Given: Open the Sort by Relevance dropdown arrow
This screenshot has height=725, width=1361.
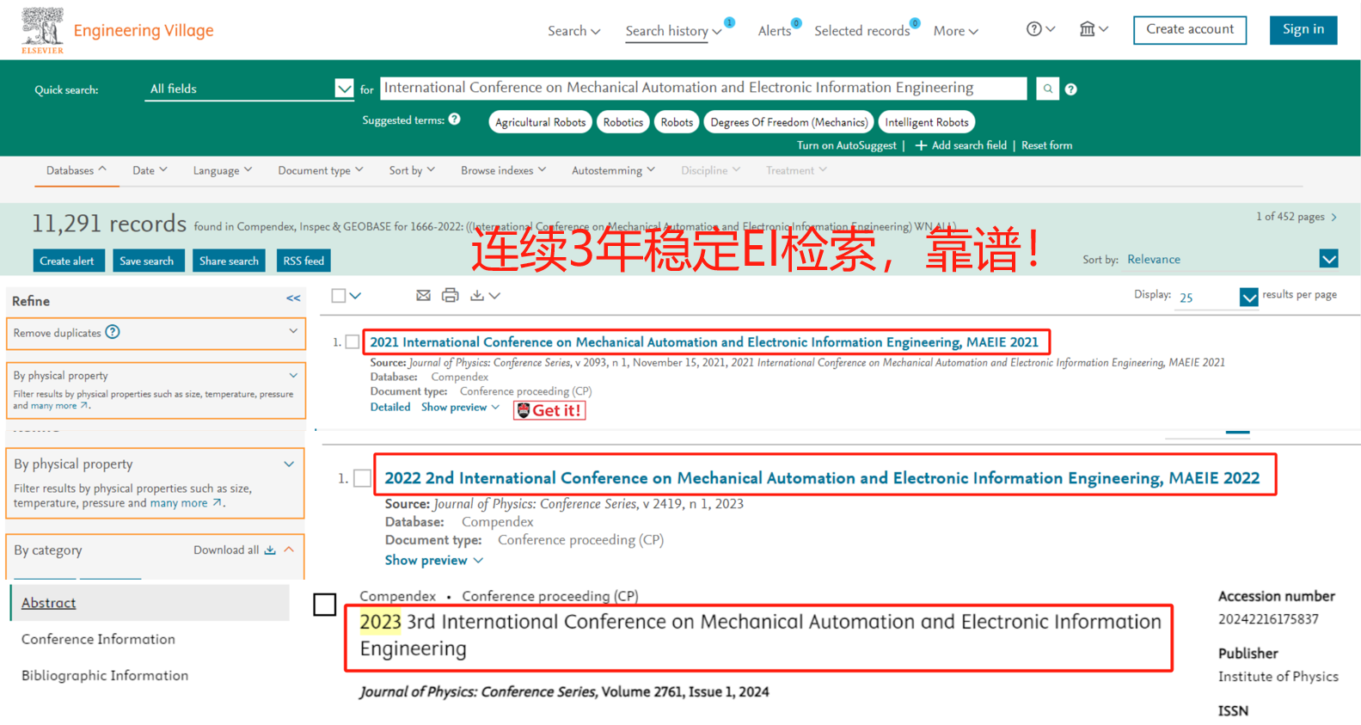Looking at the screenshot, I should pos(1328,259).
